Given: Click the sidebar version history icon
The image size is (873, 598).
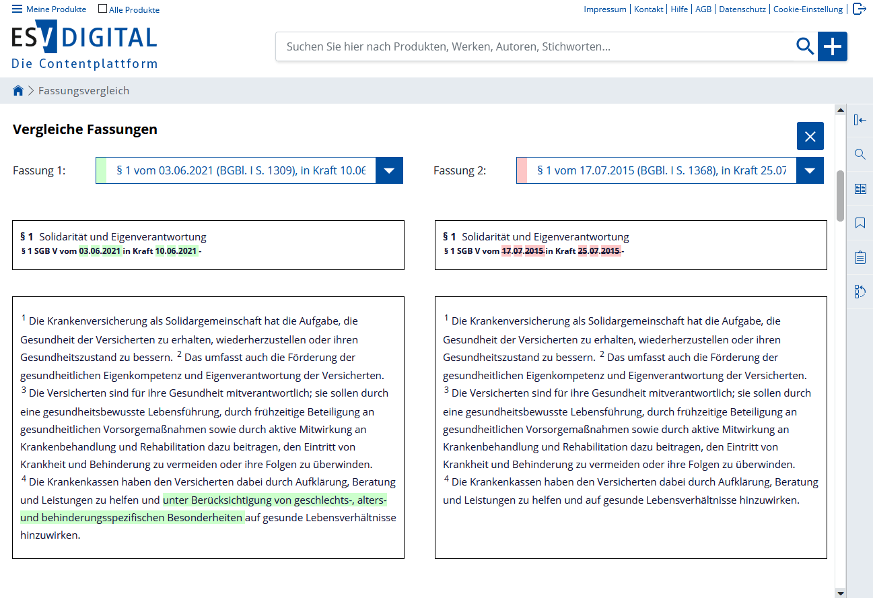Looking at the screenshot, I should pos(860,292).
